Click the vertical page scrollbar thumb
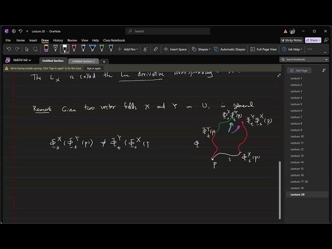The width and height of the screenshot is (332, 249). 280,190
